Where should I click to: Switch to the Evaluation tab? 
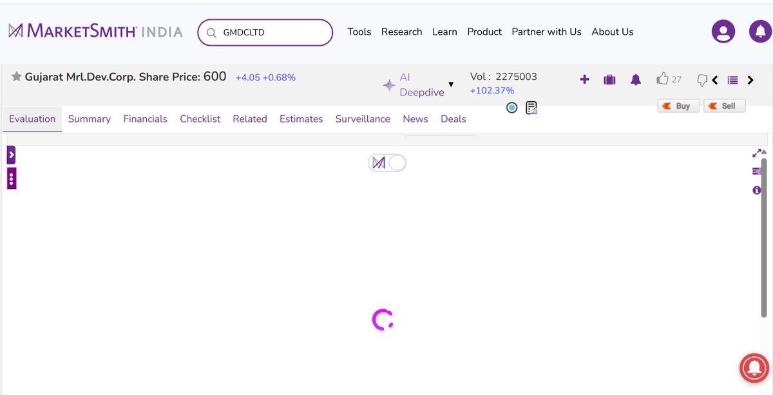point(32,119)
